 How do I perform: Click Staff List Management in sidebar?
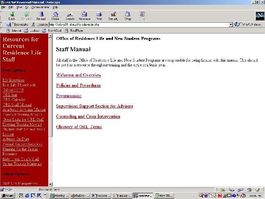20,183
